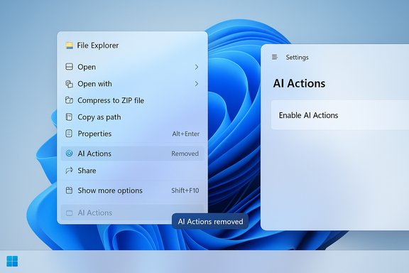Image resolution: width=409 pixels, height=273 pixels.
Task: Click the Properties icon
Action: pos(69,134)
